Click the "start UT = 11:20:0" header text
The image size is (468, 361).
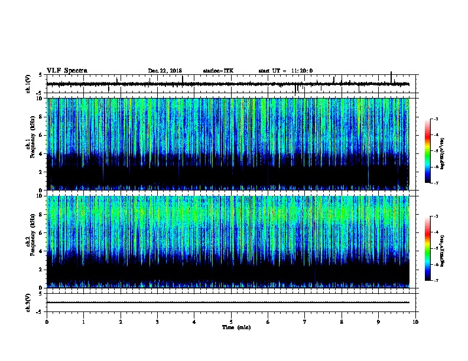(285, 71)
